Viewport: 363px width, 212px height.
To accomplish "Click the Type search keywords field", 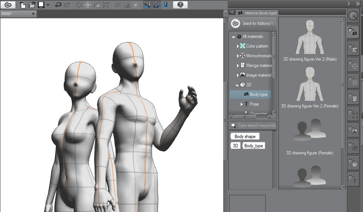I will [x=256, y=125].
